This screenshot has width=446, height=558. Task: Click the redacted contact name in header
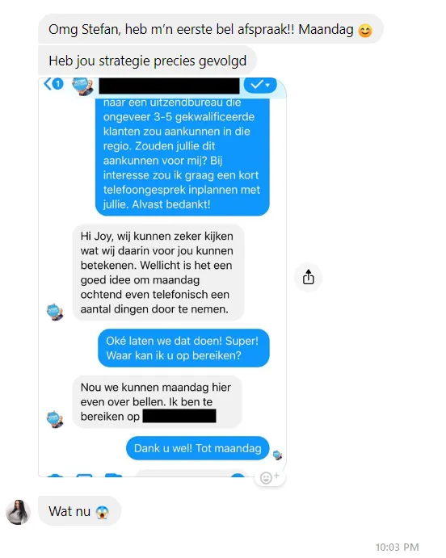[169, 86]
